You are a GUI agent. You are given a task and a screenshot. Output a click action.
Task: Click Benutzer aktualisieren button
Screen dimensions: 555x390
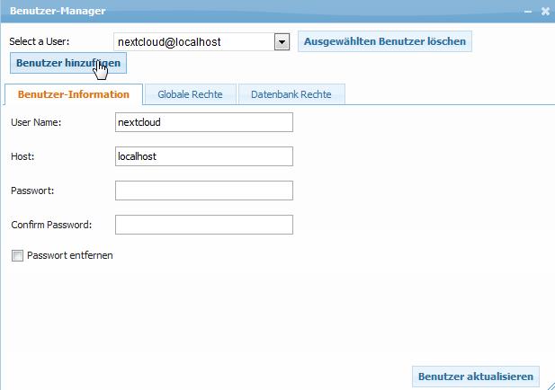click(476, 377)
